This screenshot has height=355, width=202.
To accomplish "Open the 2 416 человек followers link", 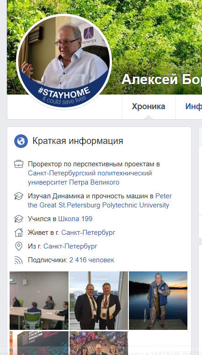I will click(92, 260).
